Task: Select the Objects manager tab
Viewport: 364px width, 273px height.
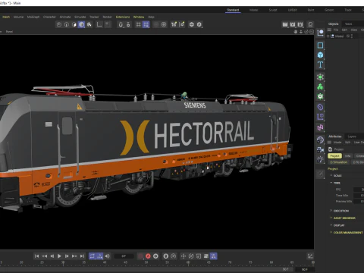Action: [x=334, y=24]
